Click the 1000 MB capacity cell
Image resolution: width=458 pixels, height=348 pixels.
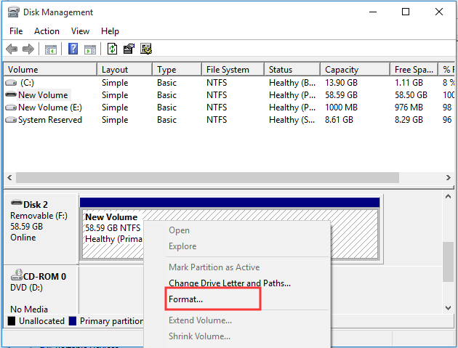(x=341, y=108)
